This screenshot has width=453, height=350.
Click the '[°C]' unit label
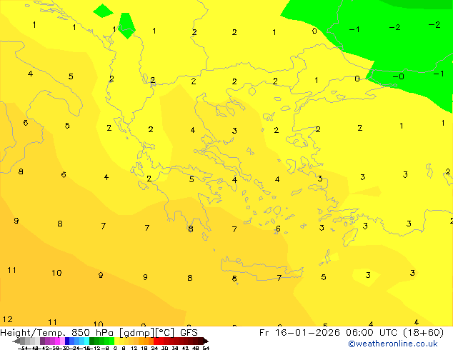(165, 333)
